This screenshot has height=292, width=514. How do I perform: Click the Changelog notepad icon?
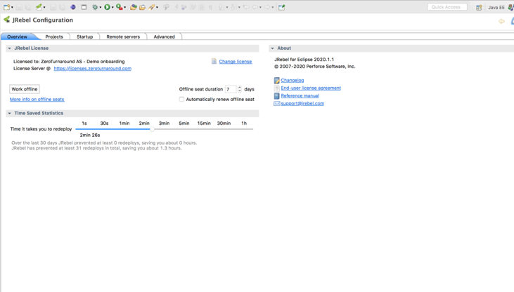click(276, 80)
